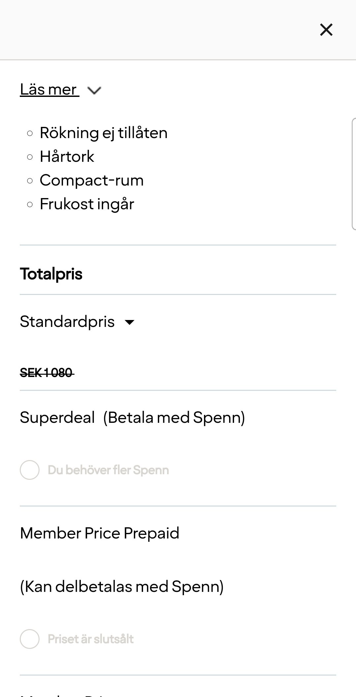The width and height of the screenshot is (356, 697).
Task: Expand the chevron beside Läs mer
Action: tap(94, 90)
